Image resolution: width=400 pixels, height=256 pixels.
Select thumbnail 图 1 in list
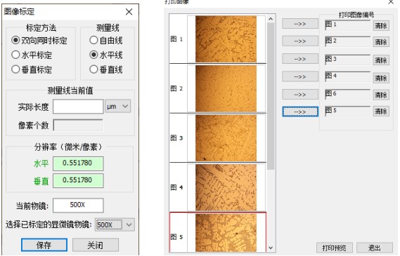coord(217,39)
